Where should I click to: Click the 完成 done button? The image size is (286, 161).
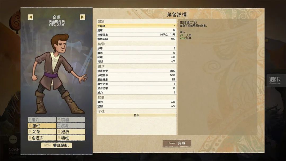177,143
